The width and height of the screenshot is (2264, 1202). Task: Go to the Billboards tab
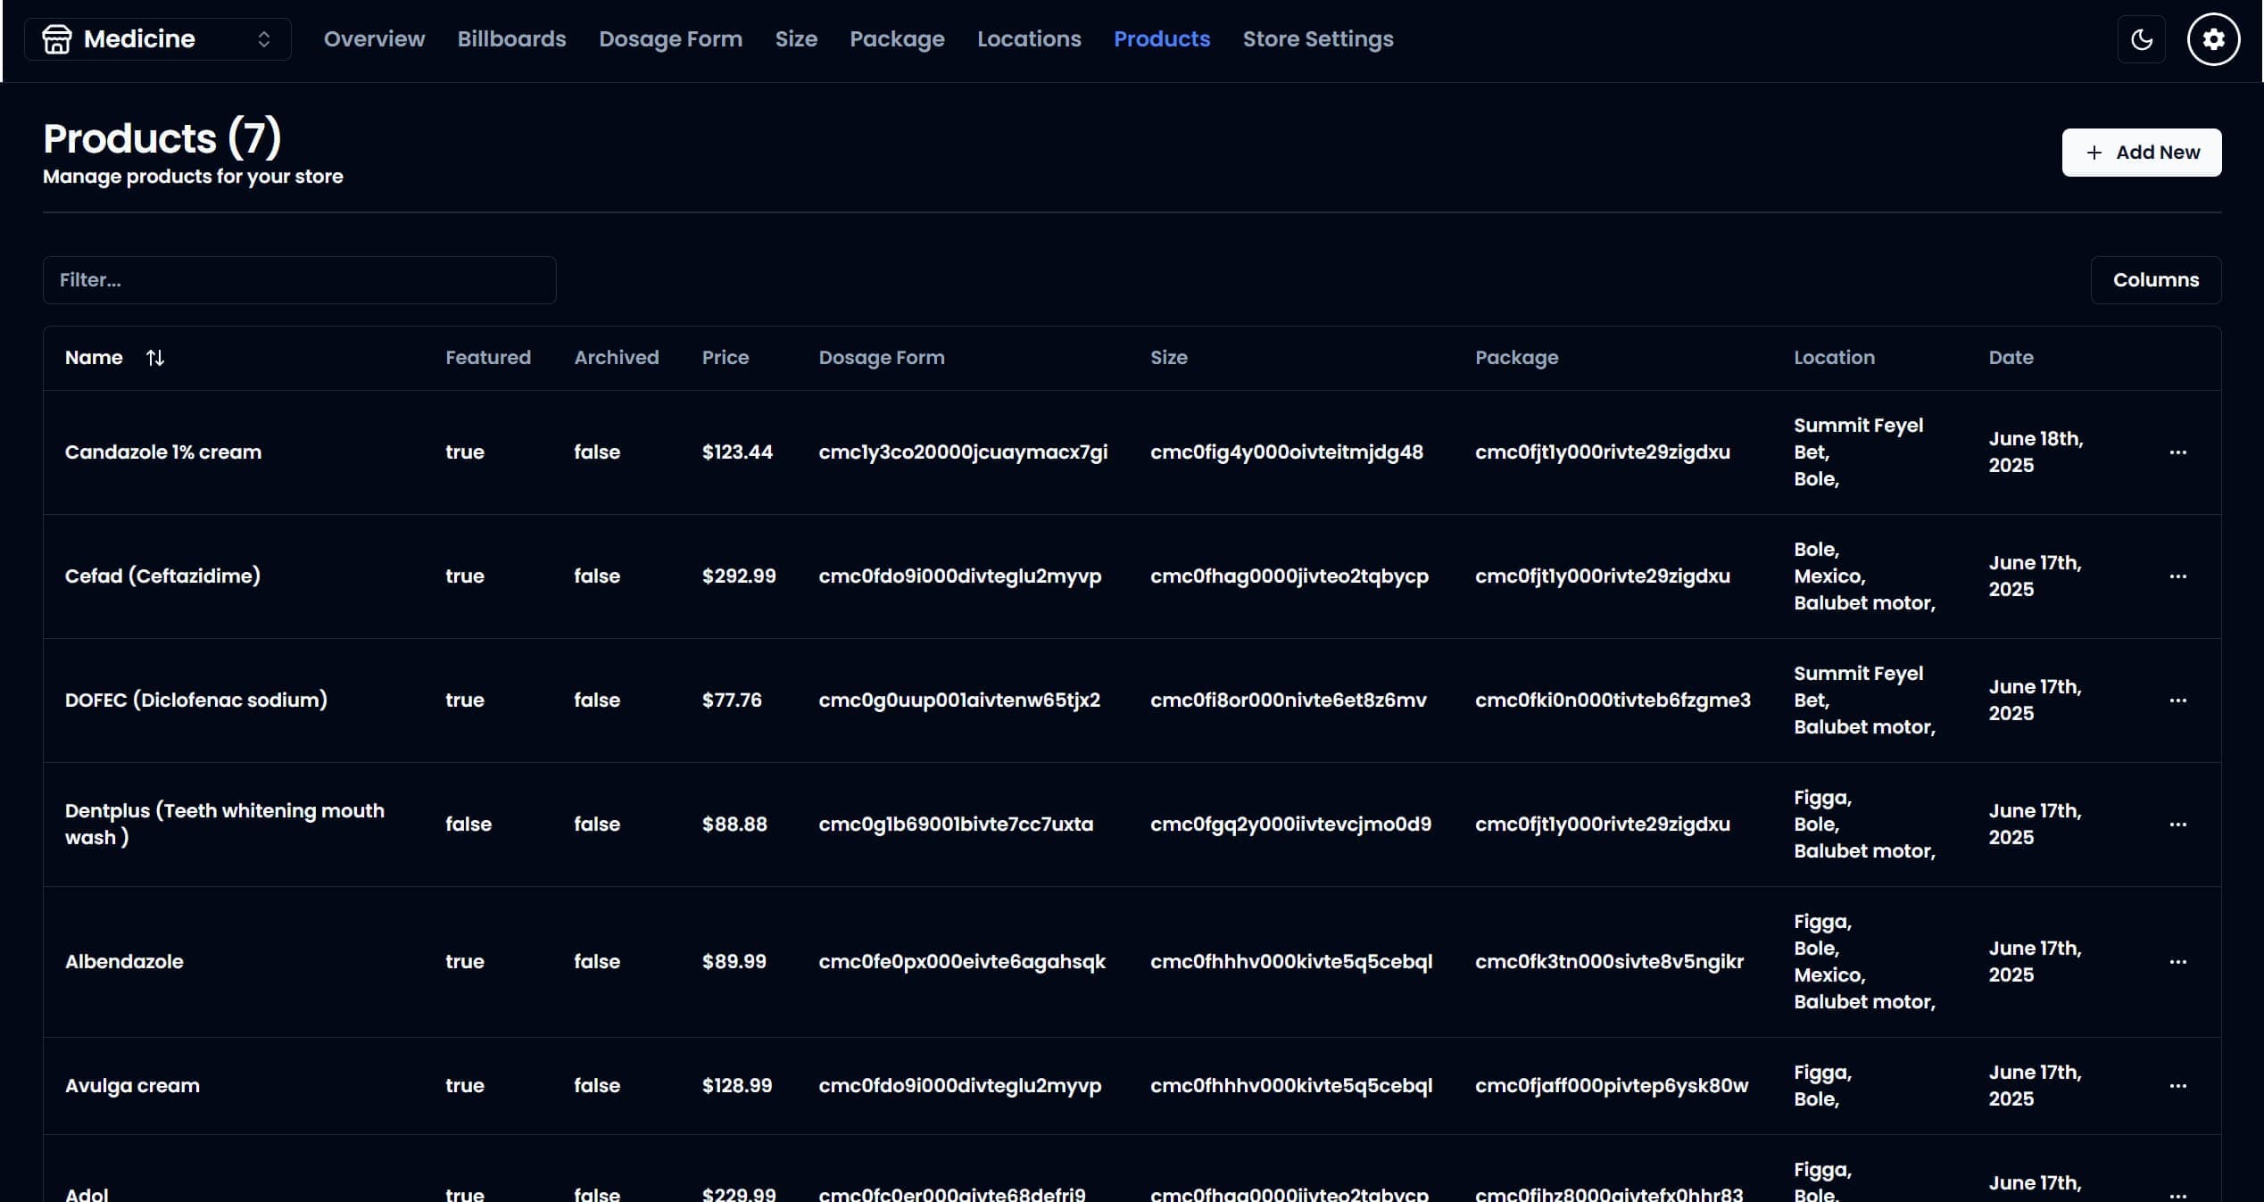511,39
